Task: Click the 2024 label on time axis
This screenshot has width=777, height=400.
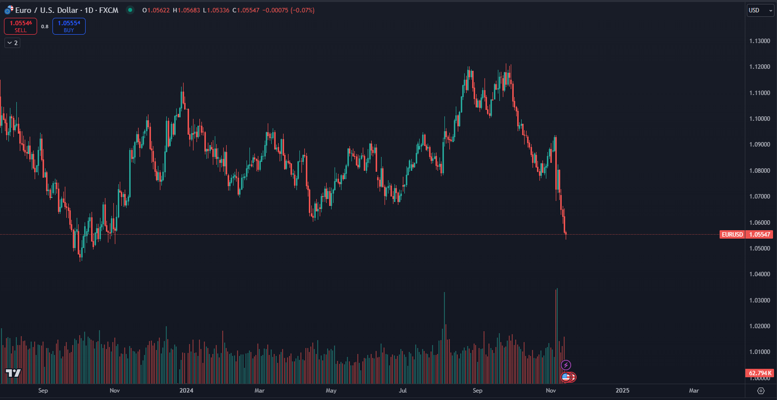Action: (187, 391)
